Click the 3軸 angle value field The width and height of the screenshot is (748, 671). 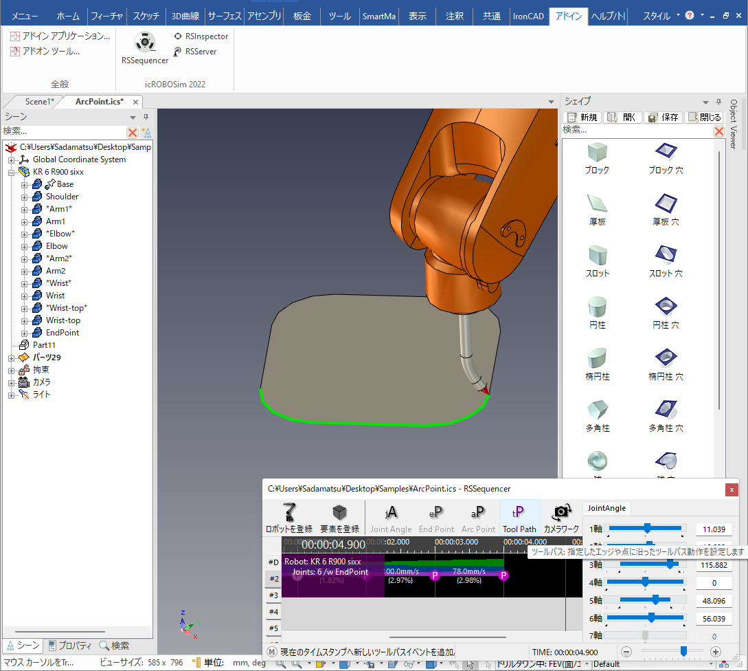point(714,564)
